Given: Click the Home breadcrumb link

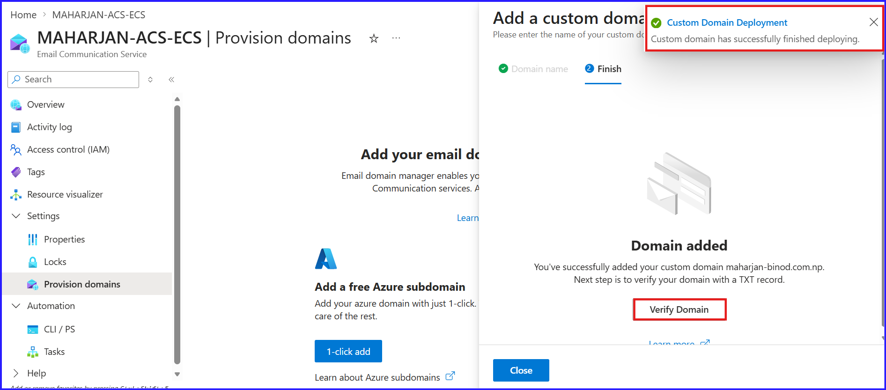Looking at the screenshot, I should point(23,15).
